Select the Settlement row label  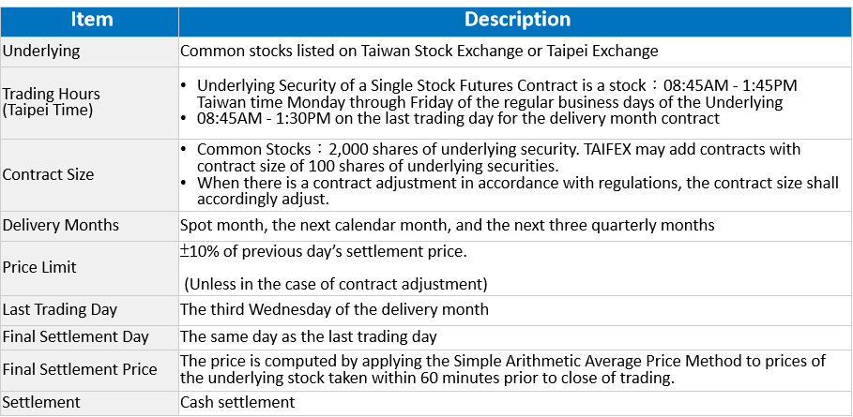41,403
